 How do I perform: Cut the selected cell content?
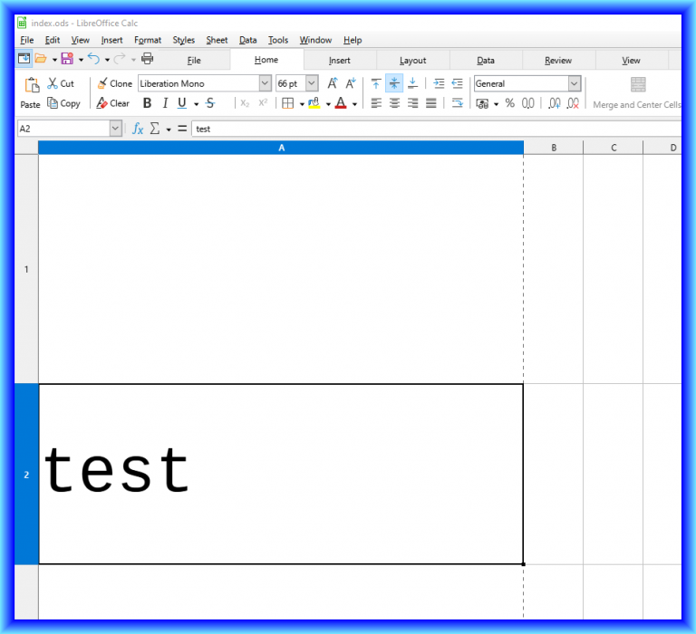pyautogui.click(x=61, y=83)
